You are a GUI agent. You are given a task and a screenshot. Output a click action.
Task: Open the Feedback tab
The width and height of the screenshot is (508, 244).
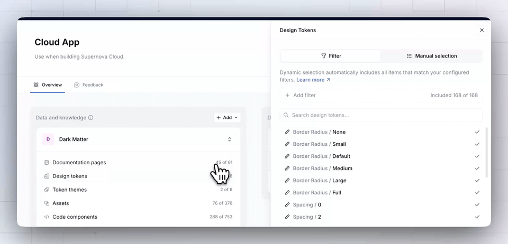(x=88, y=85)
